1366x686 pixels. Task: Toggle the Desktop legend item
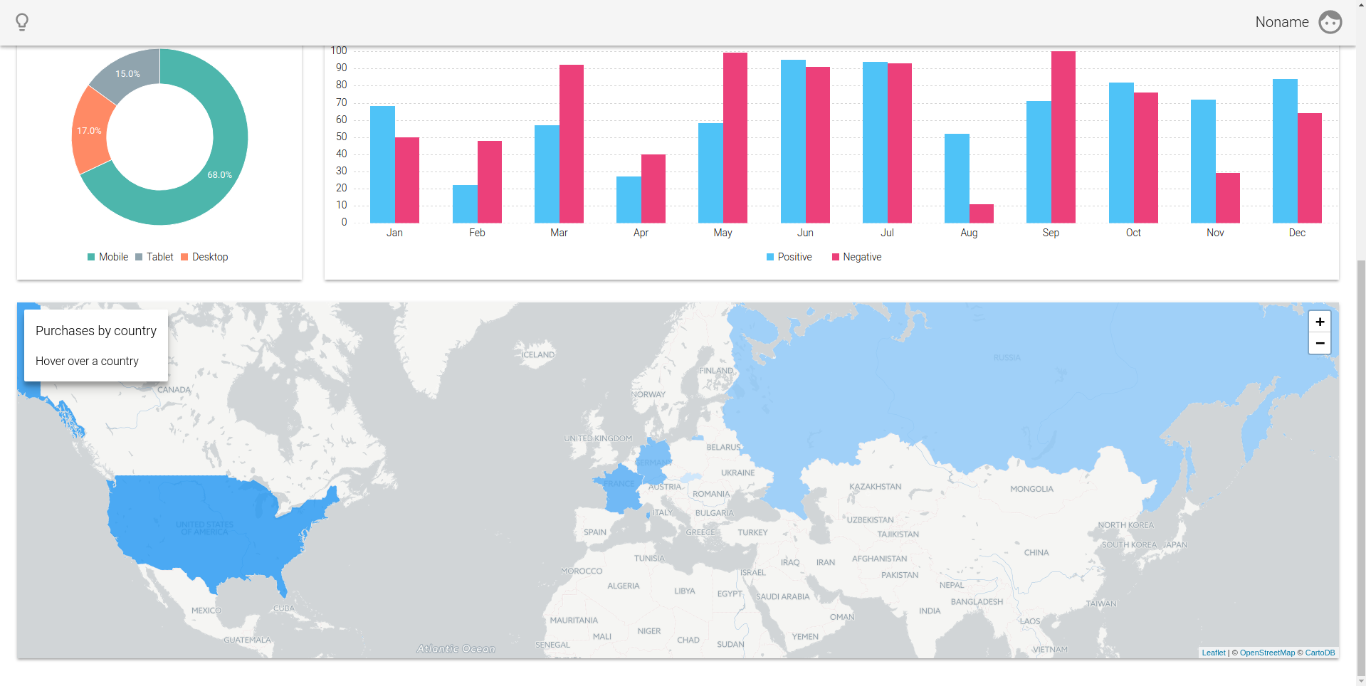click(204, 257)
